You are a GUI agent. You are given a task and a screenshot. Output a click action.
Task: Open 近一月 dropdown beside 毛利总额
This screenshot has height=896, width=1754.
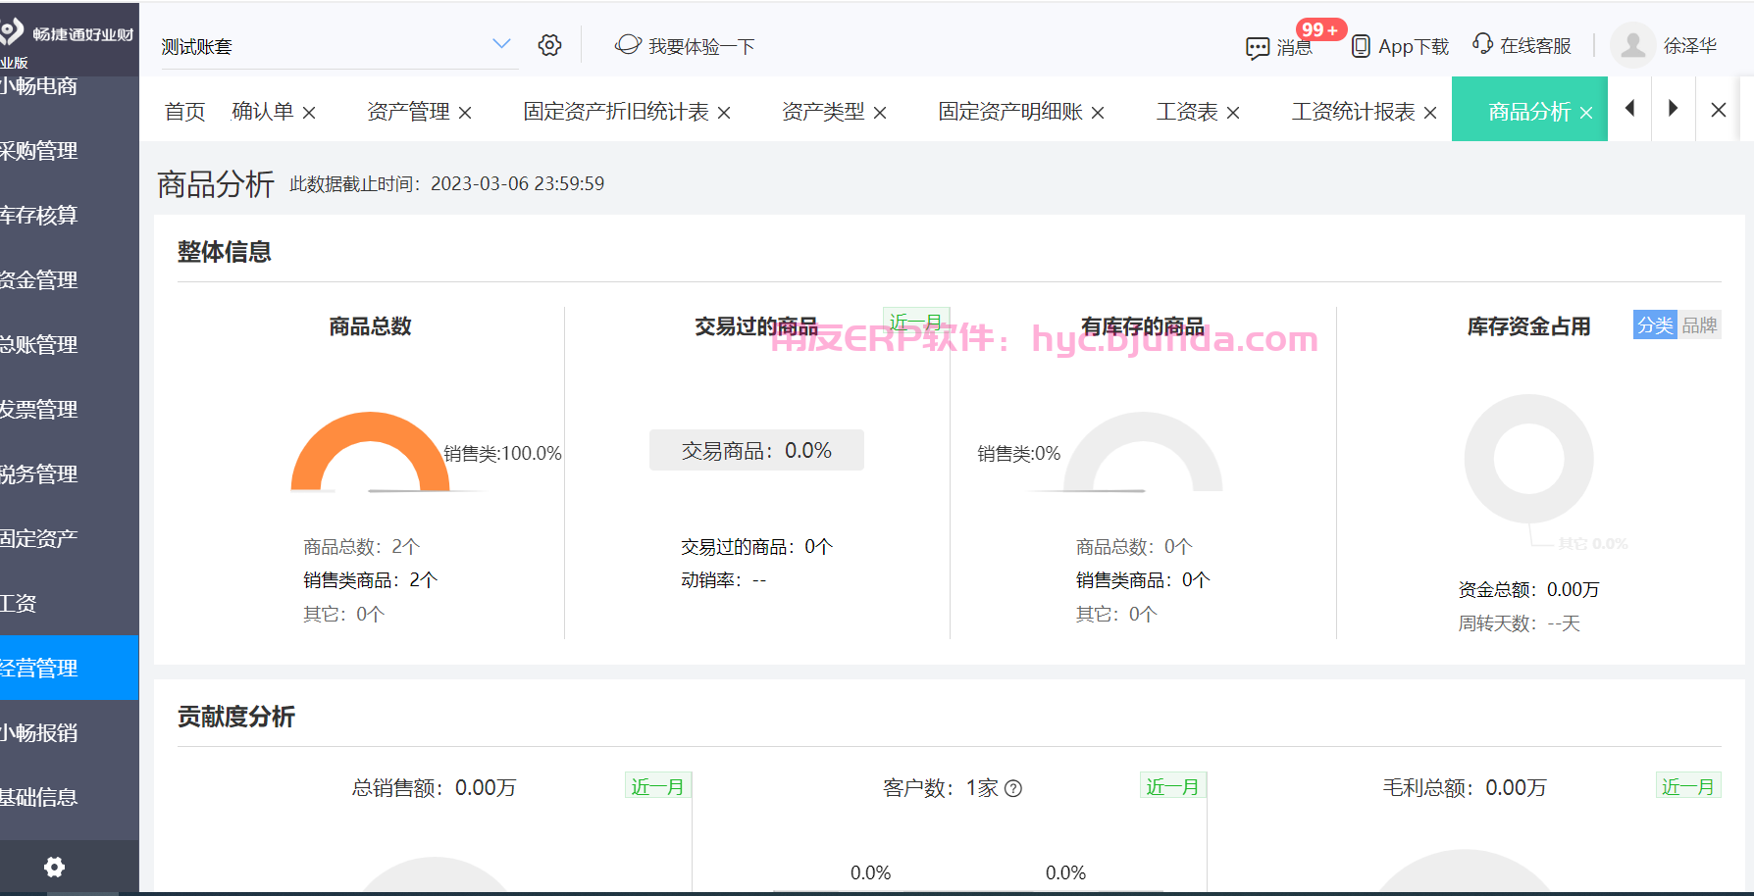(1688, 786)
